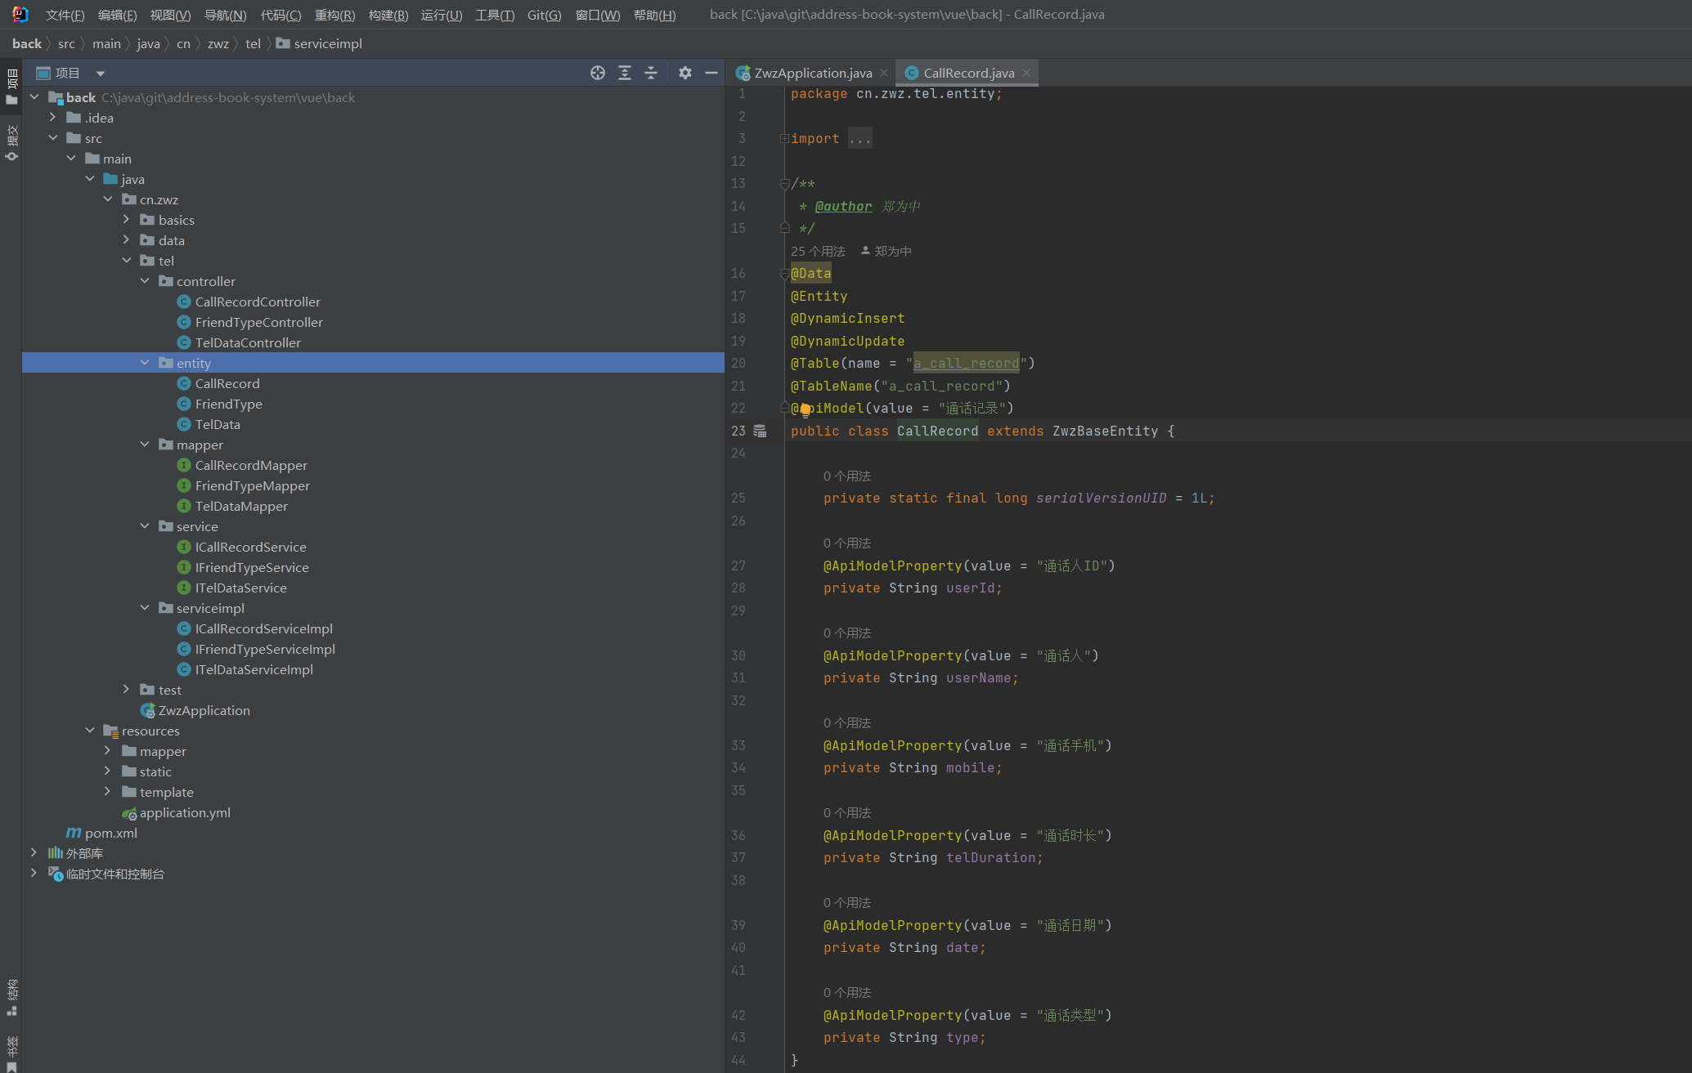The width and height of the screenshot is (1692, 1073).
Task: Open application.yml in project tree
Action: (x=185, y=812)
